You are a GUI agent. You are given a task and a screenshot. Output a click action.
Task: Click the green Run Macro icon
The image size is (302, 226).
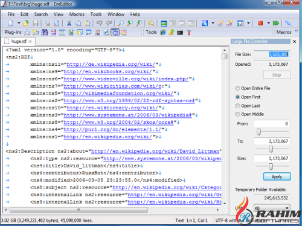point(276,23)
